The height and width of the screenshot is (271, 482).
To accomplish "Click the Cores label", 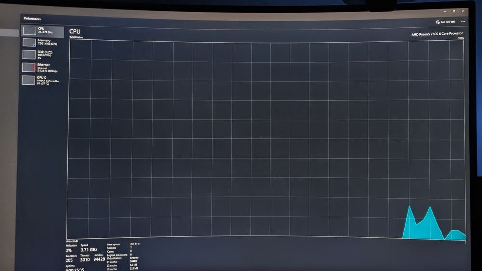I will pos(111,251).
